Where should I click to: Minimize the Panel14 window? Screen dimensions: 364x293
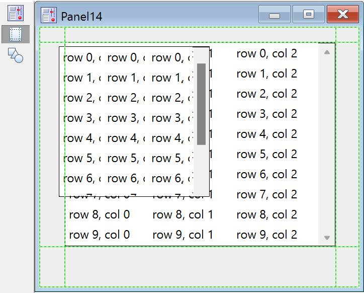(275, 15)
